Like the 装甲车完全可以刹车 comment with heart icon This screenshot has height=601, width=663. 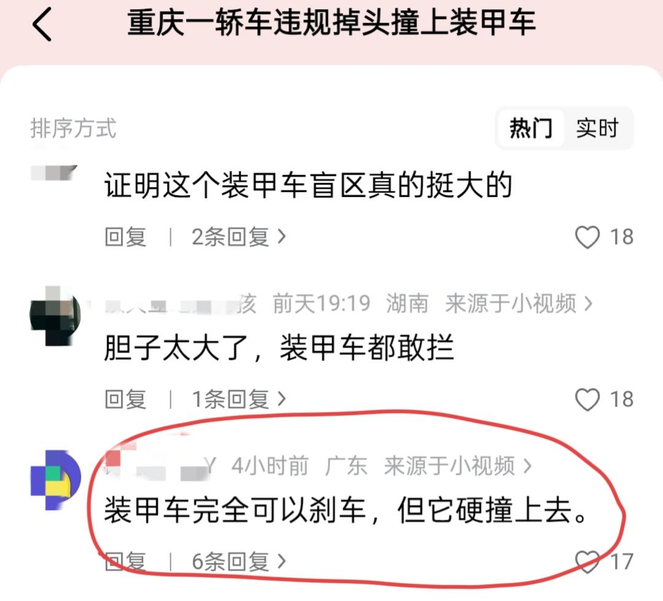pyautogui.click(x=587, y=562)
